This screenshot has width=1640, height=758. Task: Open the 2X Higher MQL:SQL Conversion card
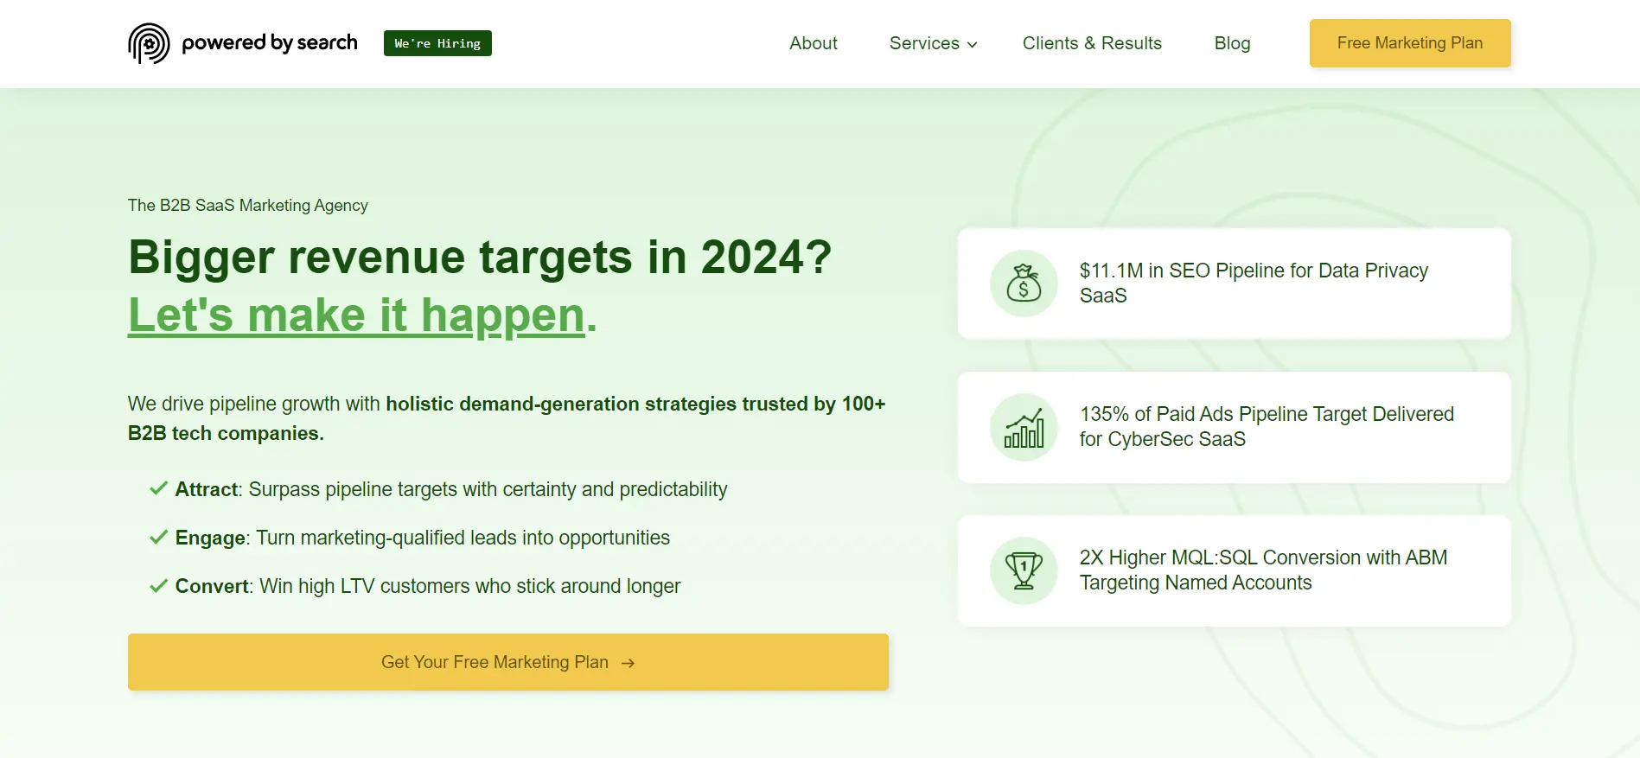1235,570
